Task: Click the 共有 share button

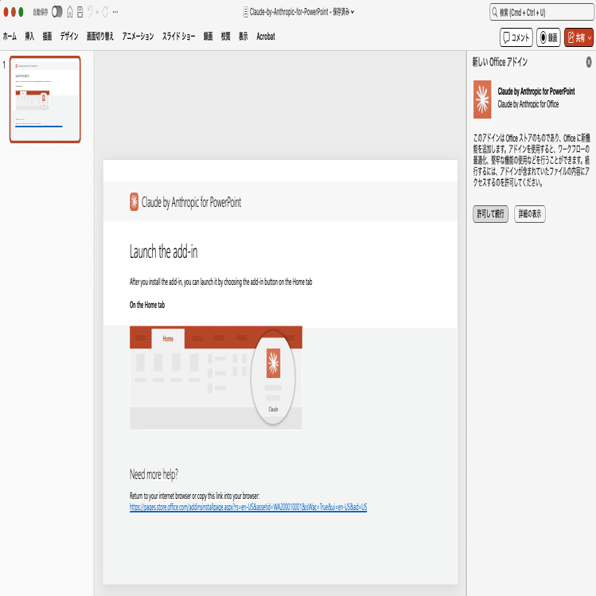Action: (576, 37)
